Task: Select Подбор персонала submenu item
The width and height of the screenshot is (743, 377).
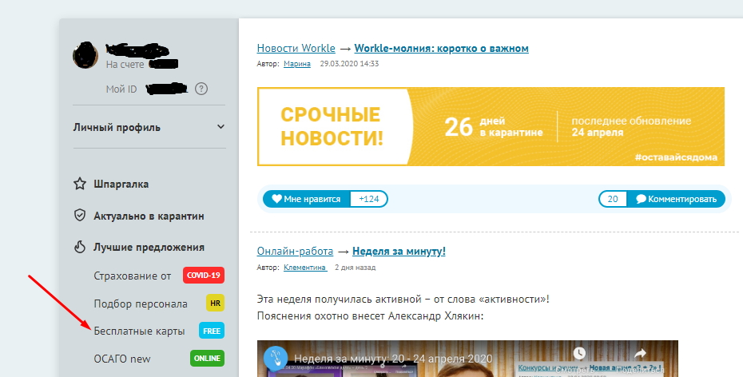Action: [141, 304]
